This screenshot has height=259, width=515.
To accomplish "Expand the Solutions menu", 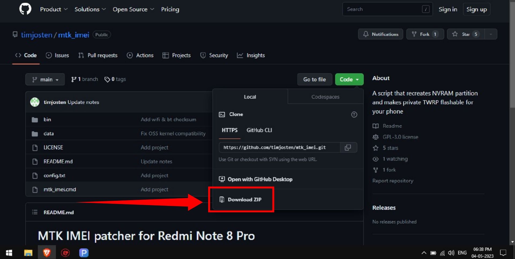I will click(90, 9).
